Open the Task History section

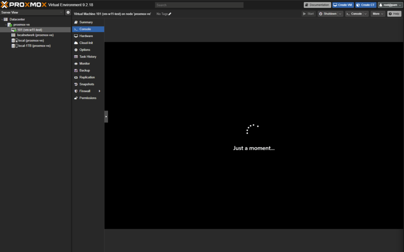[88, 57]
